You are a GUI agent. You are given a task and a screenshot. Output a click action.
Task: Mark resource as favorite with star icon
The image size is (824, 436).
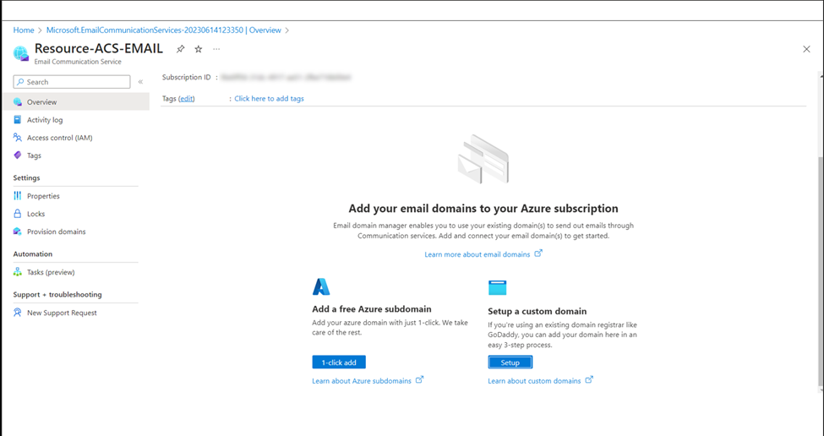pyautogui.click(x=198, y=49)
